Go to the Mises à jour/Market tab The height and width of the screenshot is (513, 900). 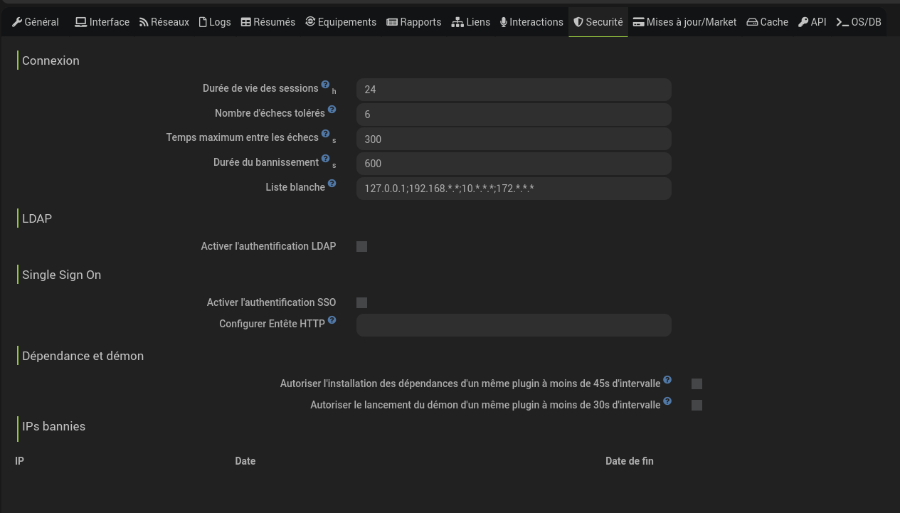[684, 22]
